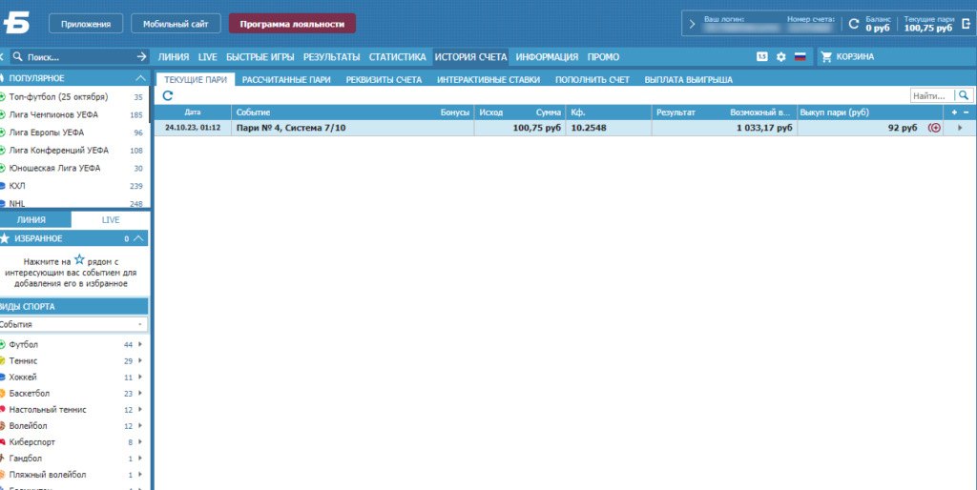Go to Быстрые игры

coord(260,56)
